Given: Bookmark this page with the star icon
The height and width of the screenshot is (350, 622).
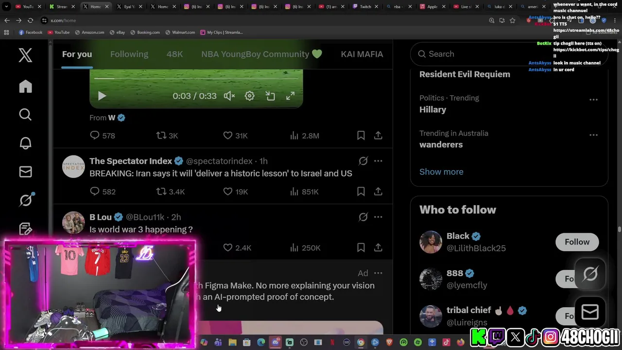Looking at the screenshot, I should click(512, 20).
